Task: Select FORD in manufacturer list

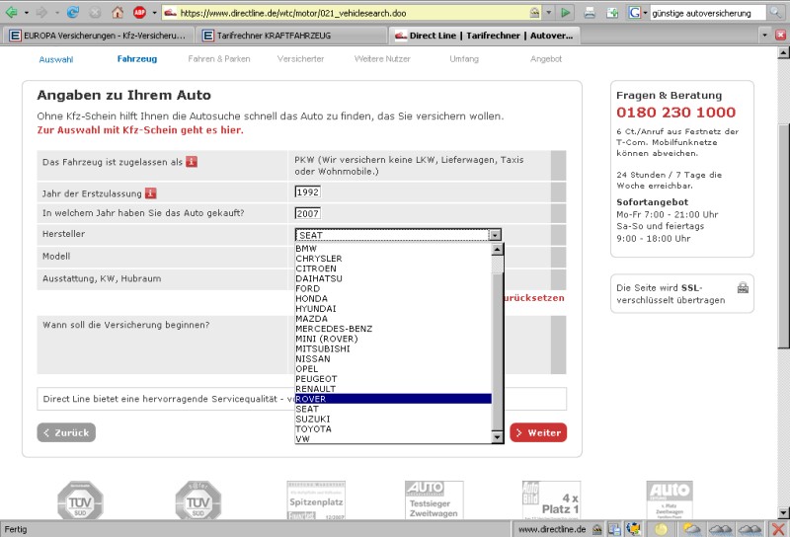Action: point(393,288)
